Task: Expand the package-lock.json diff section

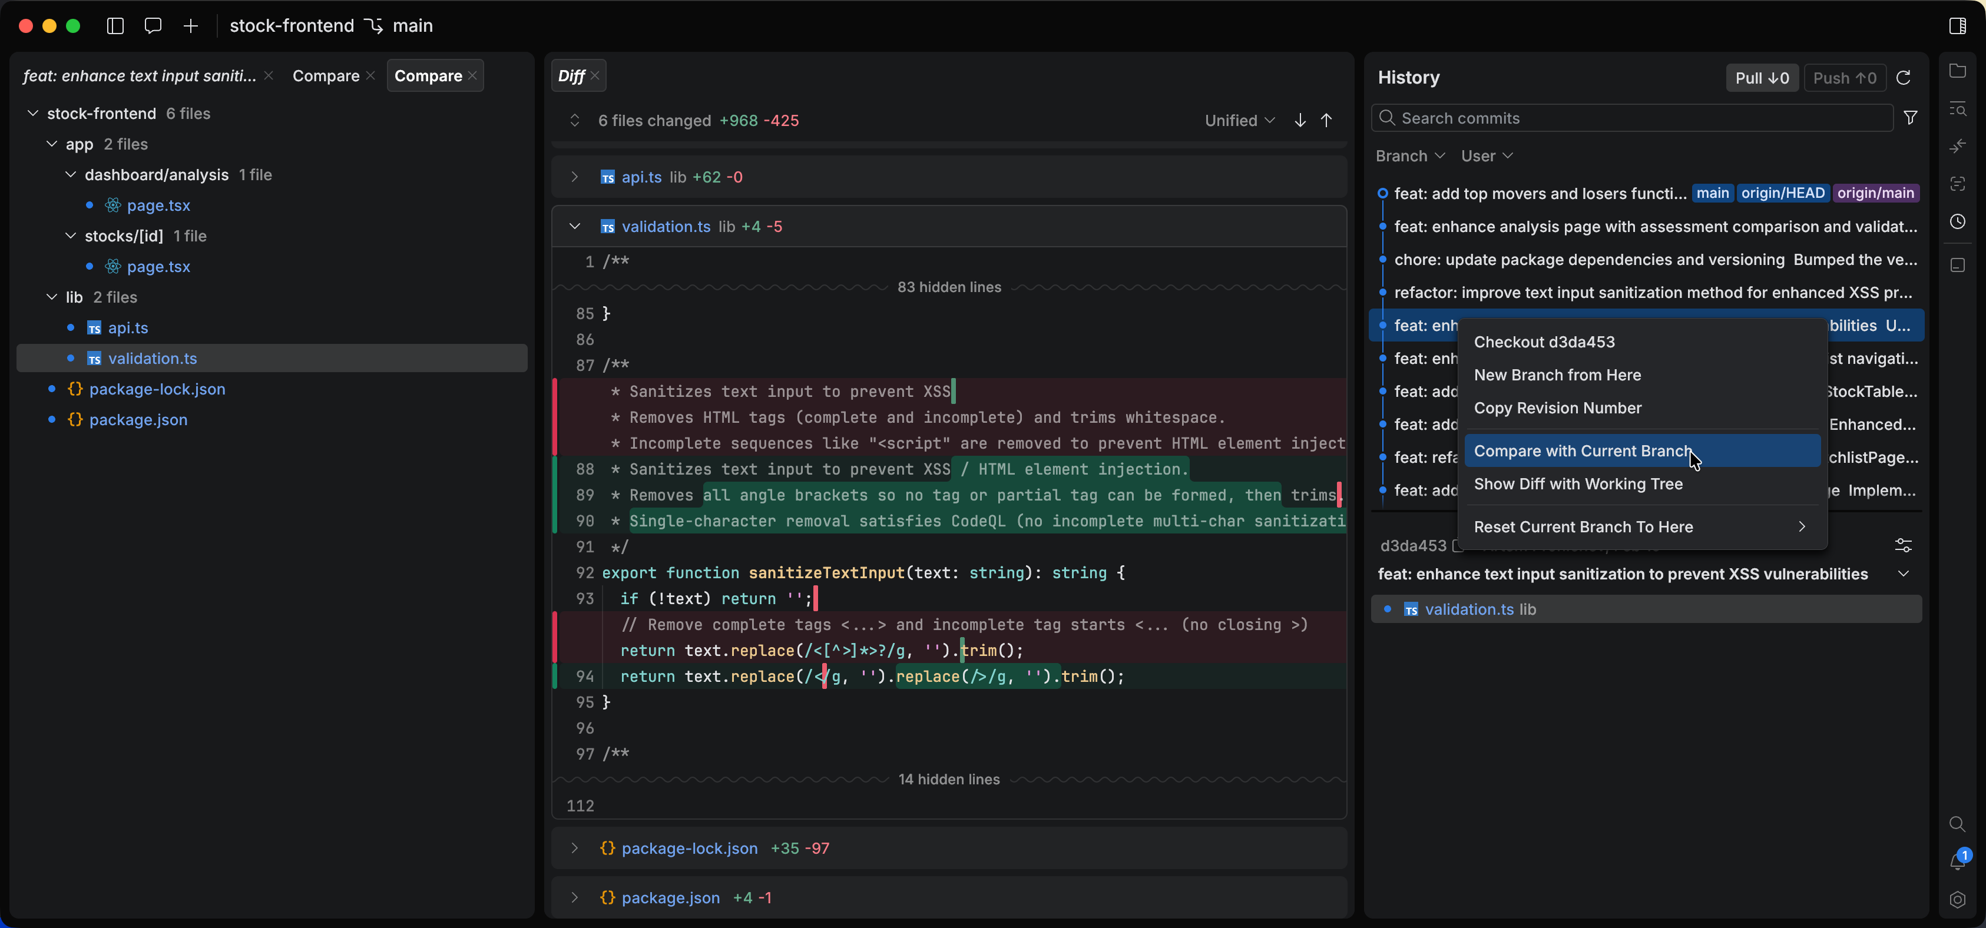Action: 574,848
